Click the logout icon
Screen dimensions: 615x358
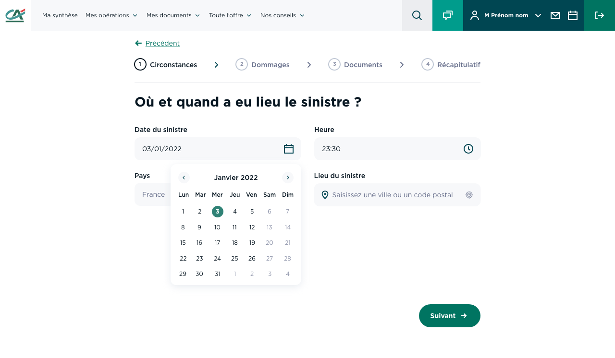pos(600,15)
